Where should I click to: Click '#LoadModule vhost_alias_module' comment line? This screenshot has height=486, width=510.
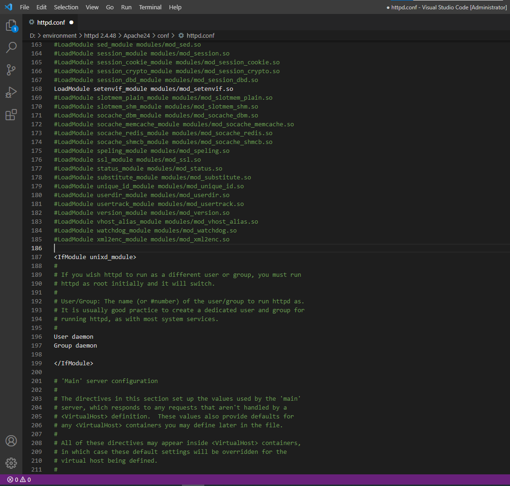point(156,222)
